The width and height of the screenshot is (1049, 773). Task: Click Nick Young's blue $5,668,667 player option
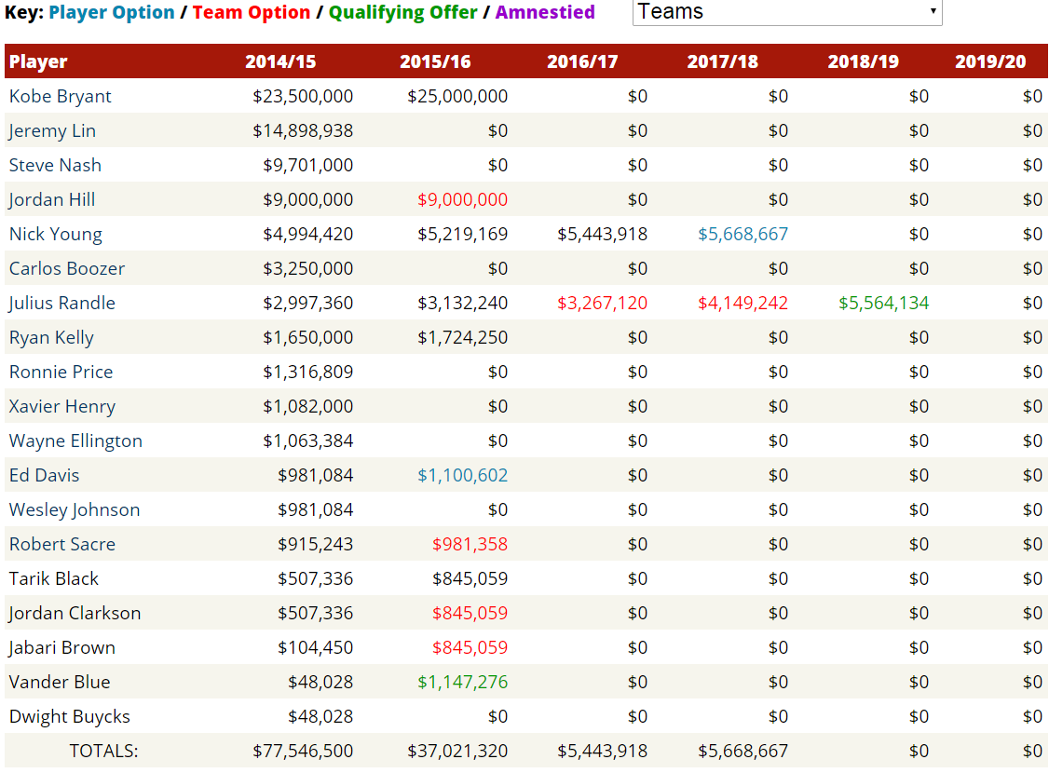click(x=742, y=235)
